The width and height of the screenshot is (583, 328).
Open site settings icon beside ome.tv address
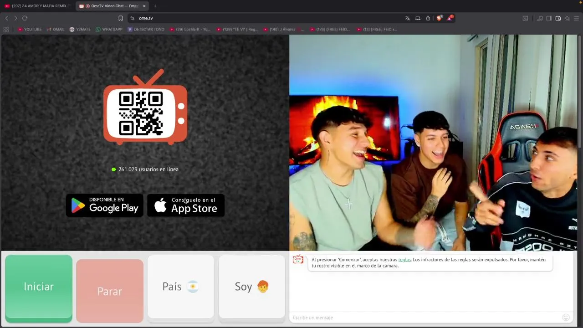point(132,18)
